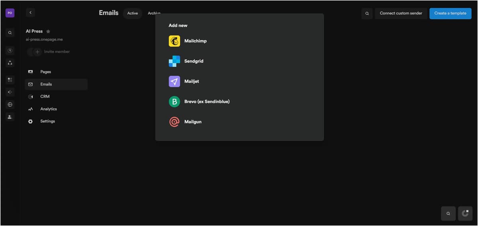Select Sendgrid from Add new list
478x226 pixels.
[194, 61]
